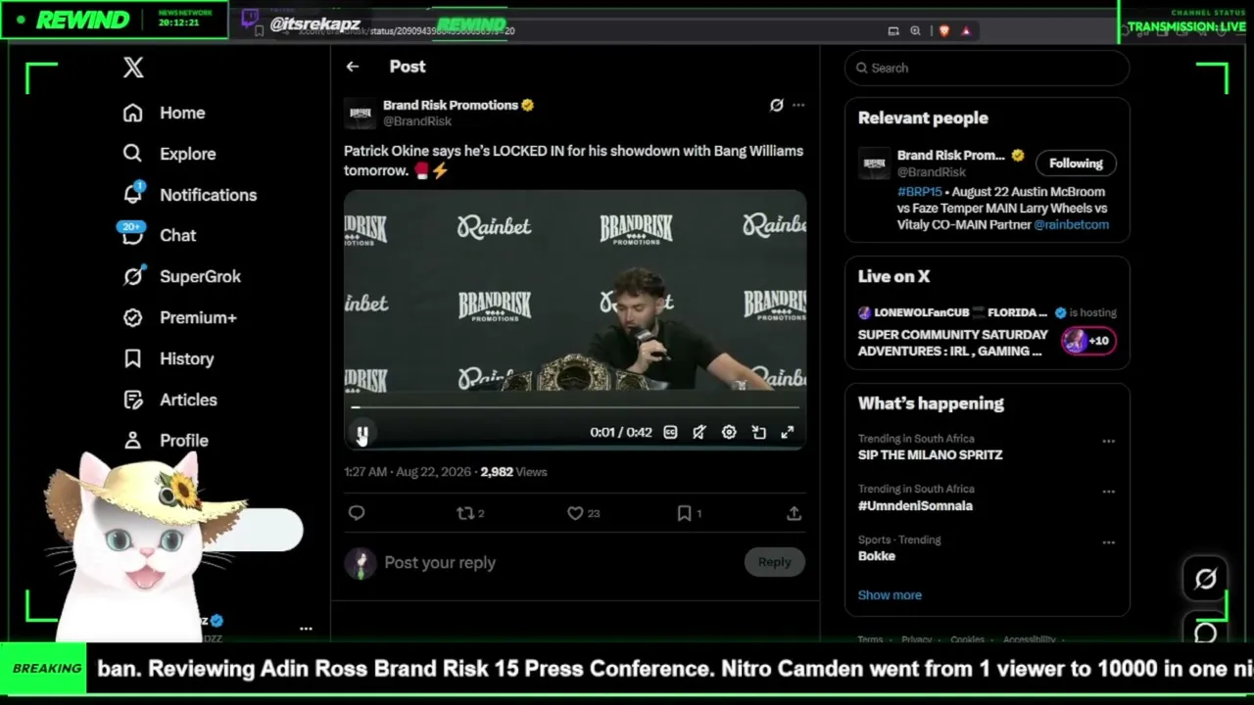Open Brand Risk Promotions avatar on the post
The width and height of the screenshot is (1254, 705).
[x=361, y=114]
